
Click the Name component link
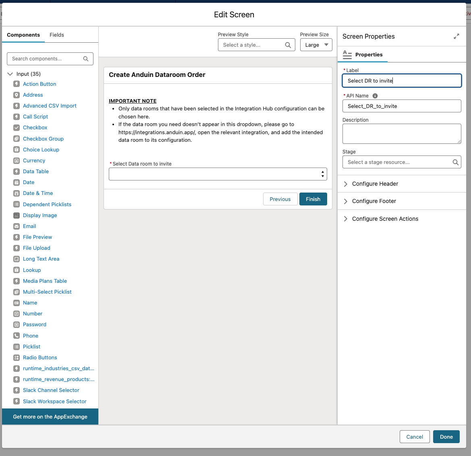30,303
